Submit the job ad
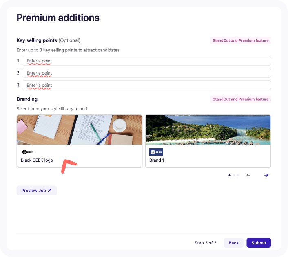Image resolution: width=288 pixels, height=257 pixels. coord(259,243)
